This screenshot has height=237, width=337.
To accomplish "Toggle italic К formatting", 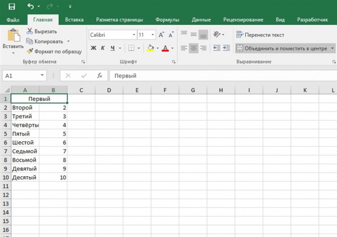I will [x=103, y=48].
